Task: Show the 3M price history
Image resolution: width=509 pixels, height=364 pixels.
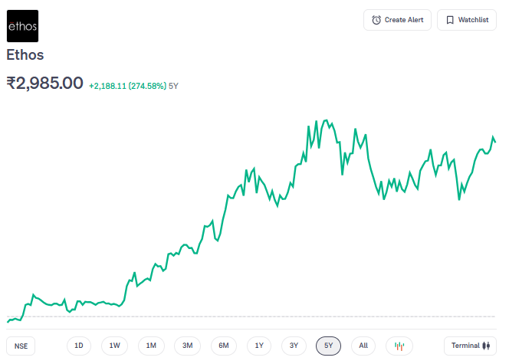Action: [187, 346]
